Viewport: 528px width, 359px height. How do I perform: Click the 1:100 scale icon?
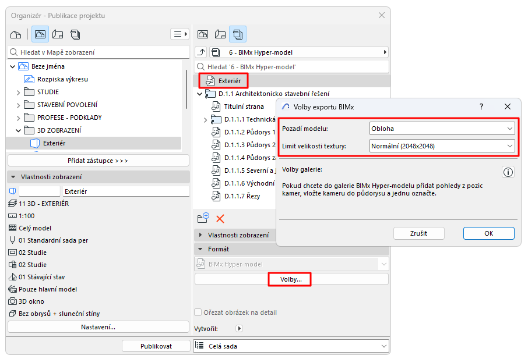(x=12, y=216)
